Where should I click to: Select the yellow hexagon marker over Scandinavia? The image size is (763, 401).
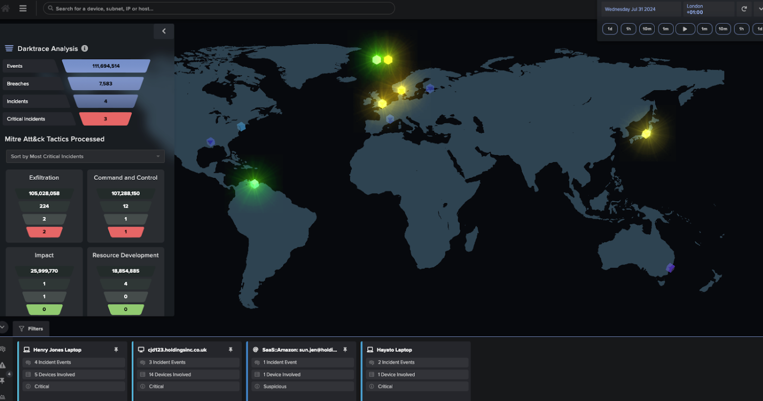pyautogui.click(x=402, y=90)
